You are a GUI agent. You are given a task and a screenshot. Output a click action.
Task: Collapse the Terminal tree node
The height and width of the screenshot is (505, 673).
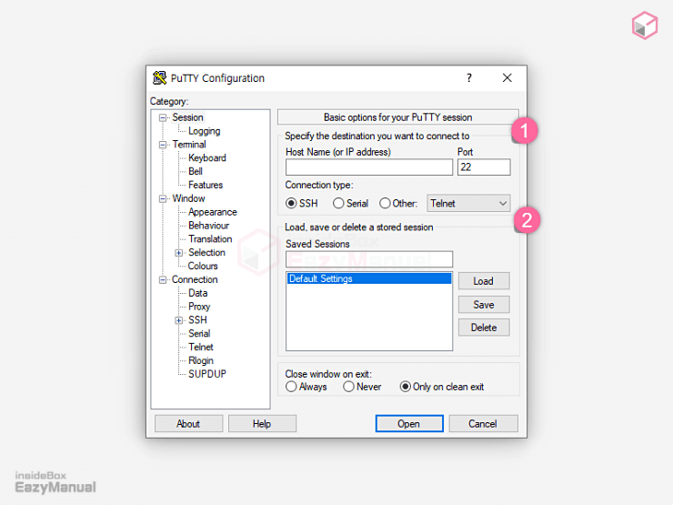coord(163,145)
